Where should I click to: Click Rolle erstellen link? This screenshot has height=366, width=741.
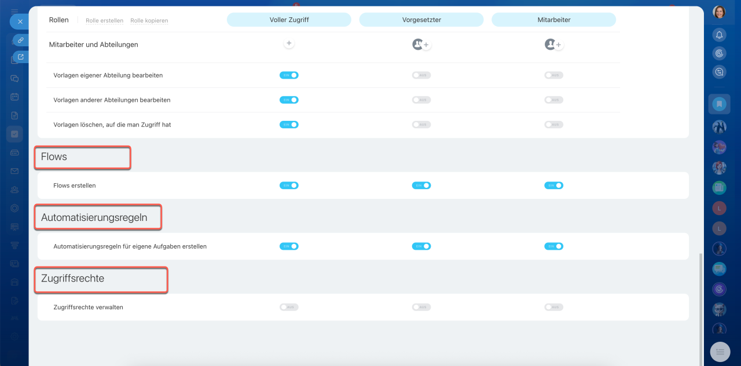104,21
